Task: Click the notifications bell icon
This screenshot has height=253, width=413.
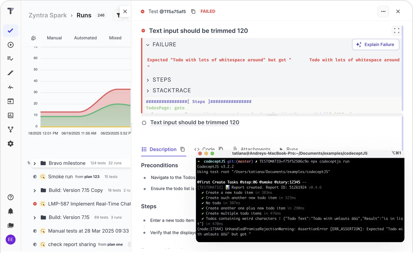Action: pyautogui.click(x=11, y=211)
